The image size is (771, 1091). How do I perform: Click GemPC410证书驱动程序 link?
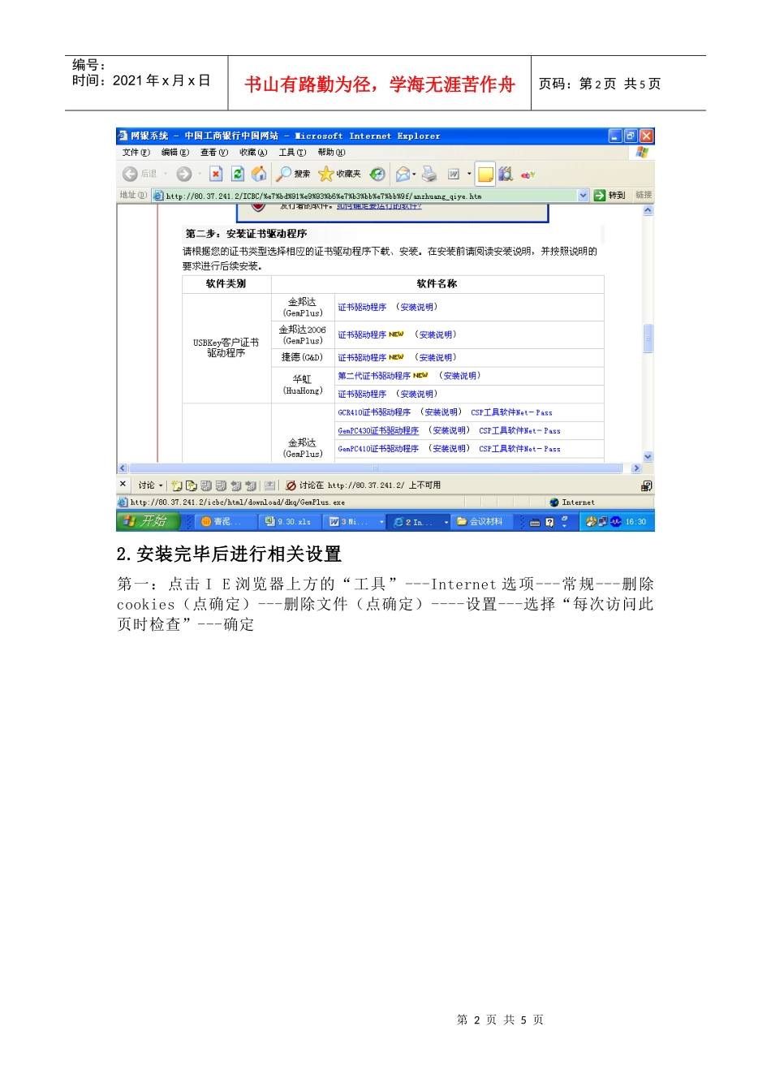pos(378,449)
